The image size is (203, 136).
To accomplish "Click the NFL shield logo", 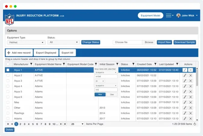I will (x=9, y=19).
